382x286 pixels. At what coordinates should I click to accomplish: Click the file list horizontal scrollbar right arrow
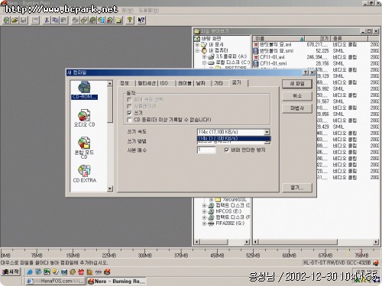[x=376, y=242]
